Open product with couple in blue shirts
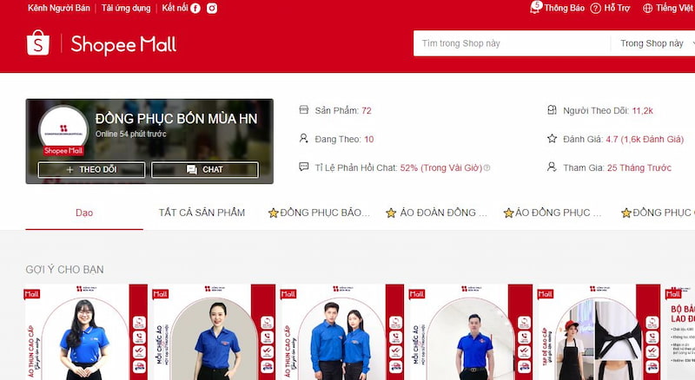This screenshot has height=380, width=695. [342, 332]
